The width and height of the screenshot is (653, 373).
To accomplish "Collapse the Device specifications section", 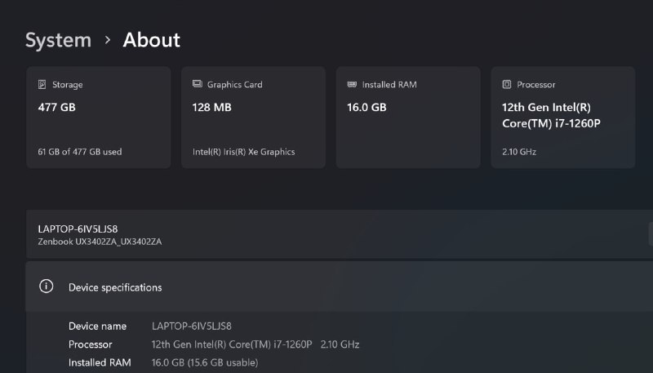I will (x=326, y=286).
